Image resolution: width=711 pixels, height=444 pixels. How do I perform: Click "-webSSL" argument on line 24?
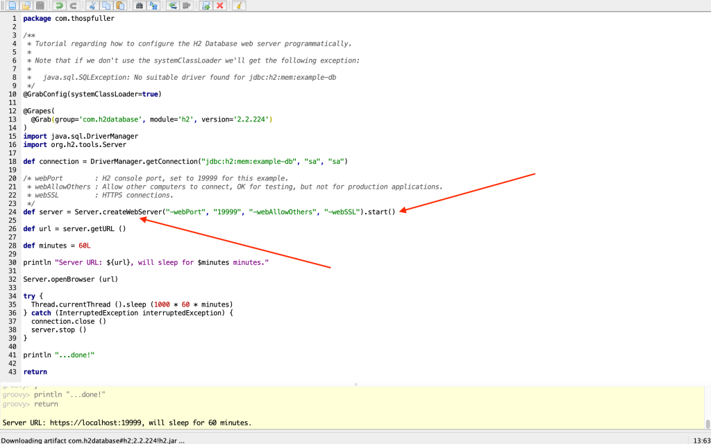(x=342, y=212)
